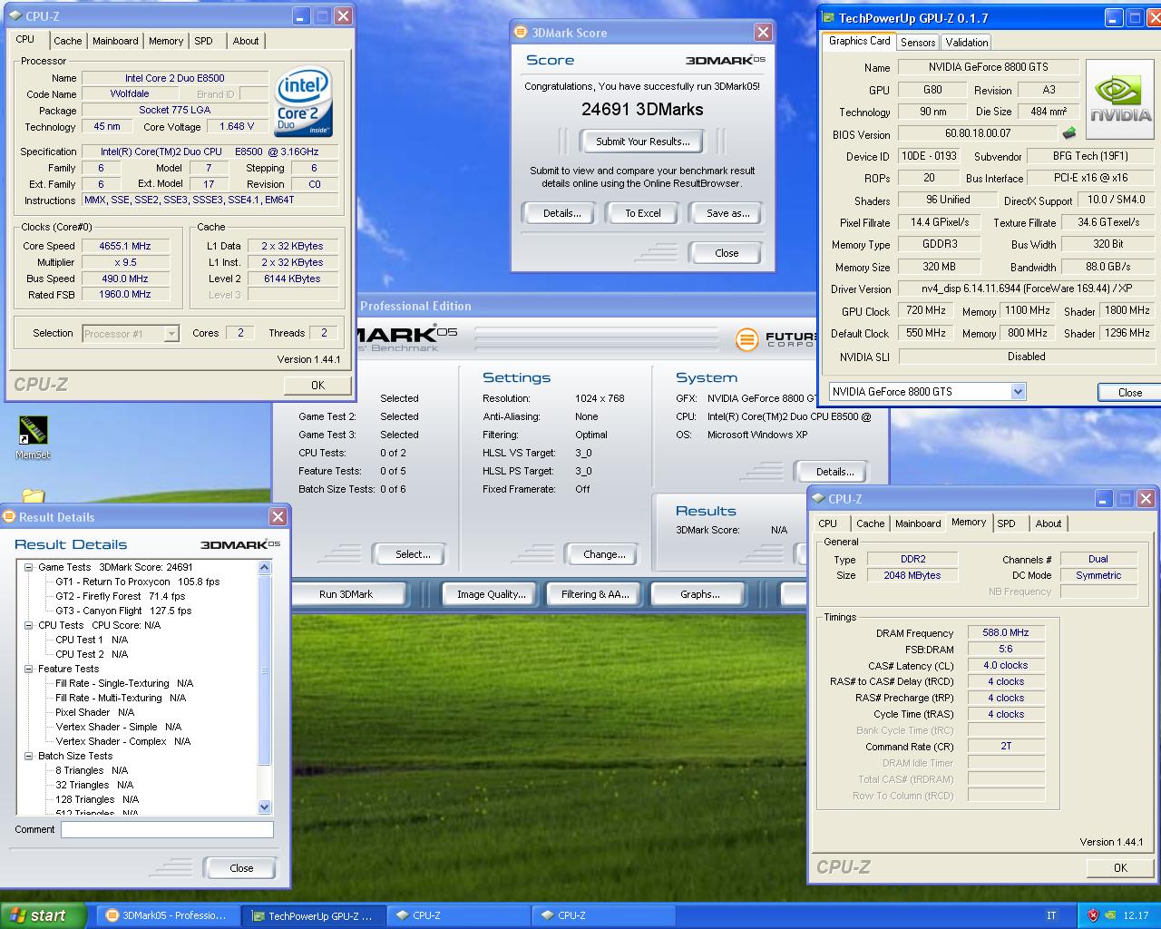Open the SPD tab in lower CPU-Z window
This screenshot has width=1161, height=929.
click(1006, 523)
